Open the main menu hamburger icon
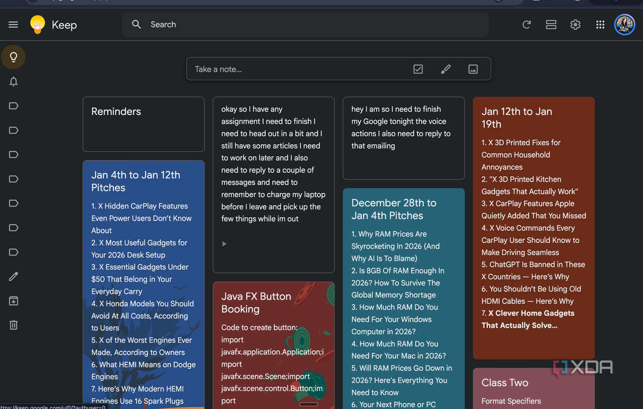This screenshot has width=643, height=409. (x=13, y=25)
